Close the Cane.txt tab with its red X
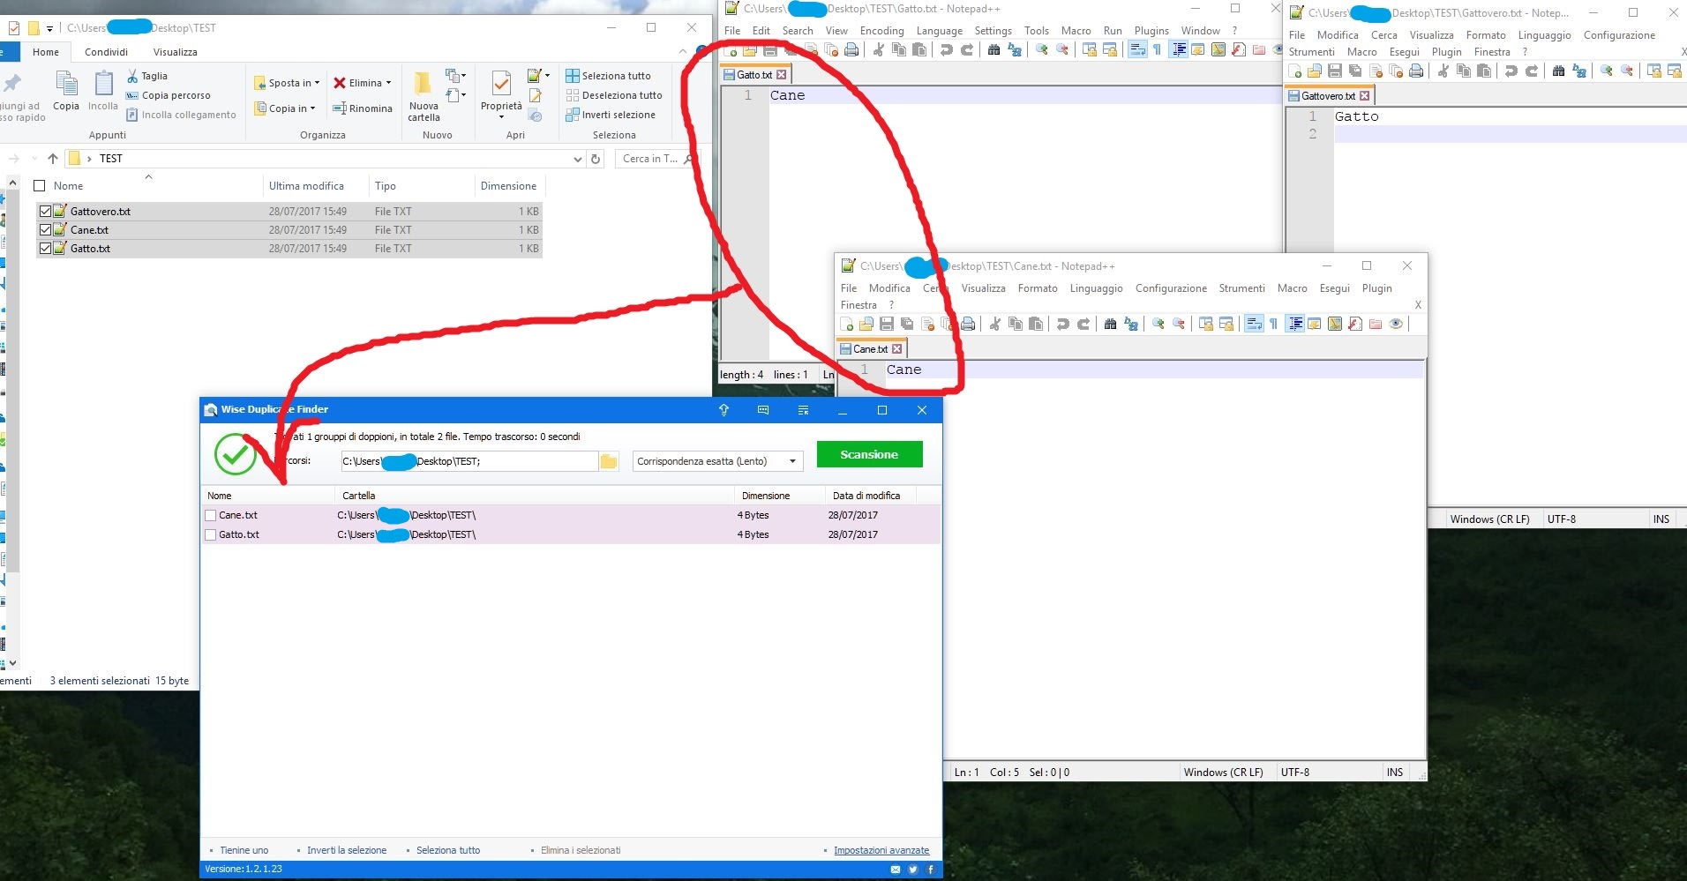1687x881 pixels. point(897,349)
